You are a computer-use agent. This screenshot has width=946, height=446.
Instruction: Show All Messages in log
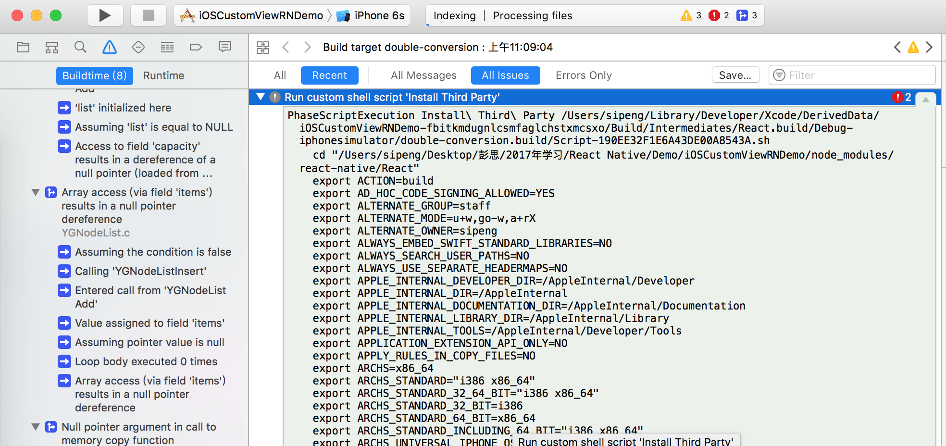point(424,75)
